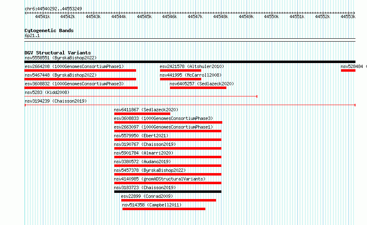Screen dimensions: 367x225
Task: Open nsv3194239 (Chaisson2019) label
Action: (56, 101)
